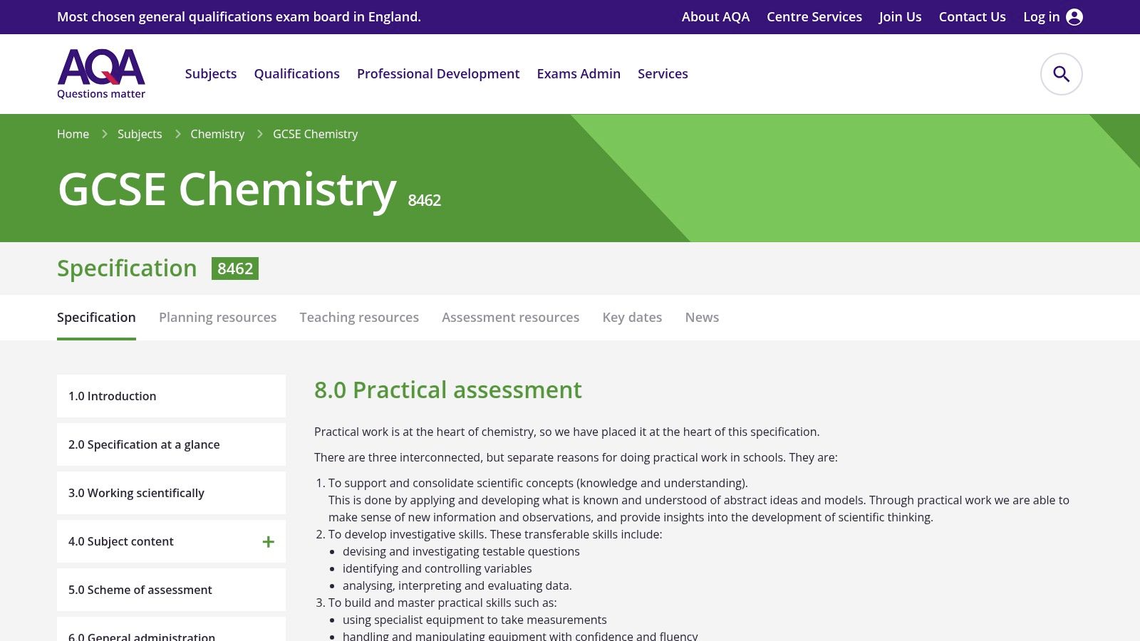
Task: Click the Log in text link
Action: tap(1042, 17)
